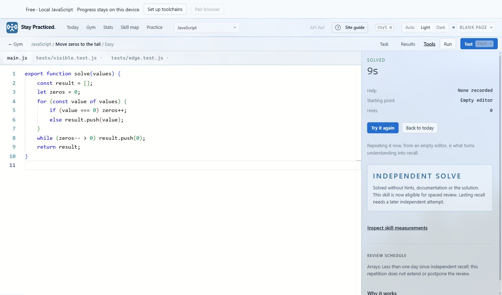Click the 9s solve time value
Image resolution: width=502 pixels, height=295 pixels.
coord(372,71)
